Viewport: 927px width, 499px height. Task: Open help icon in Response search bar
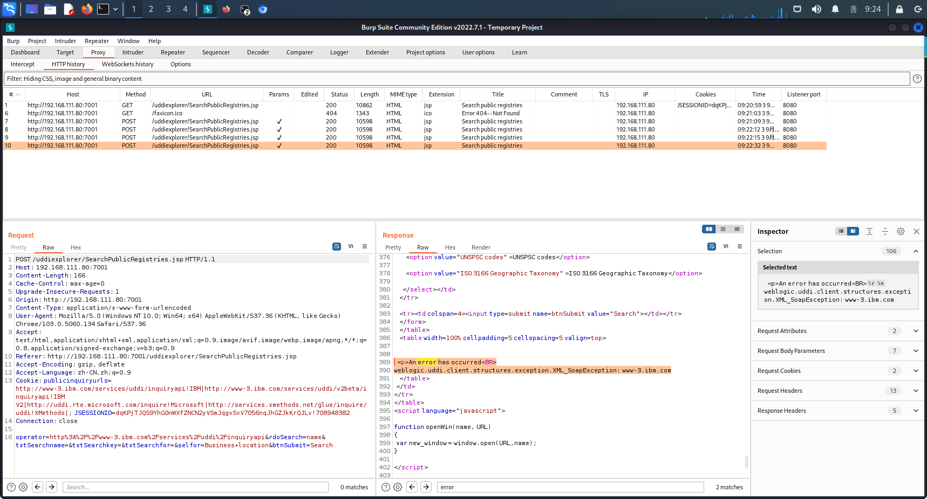tap(386, 487)
